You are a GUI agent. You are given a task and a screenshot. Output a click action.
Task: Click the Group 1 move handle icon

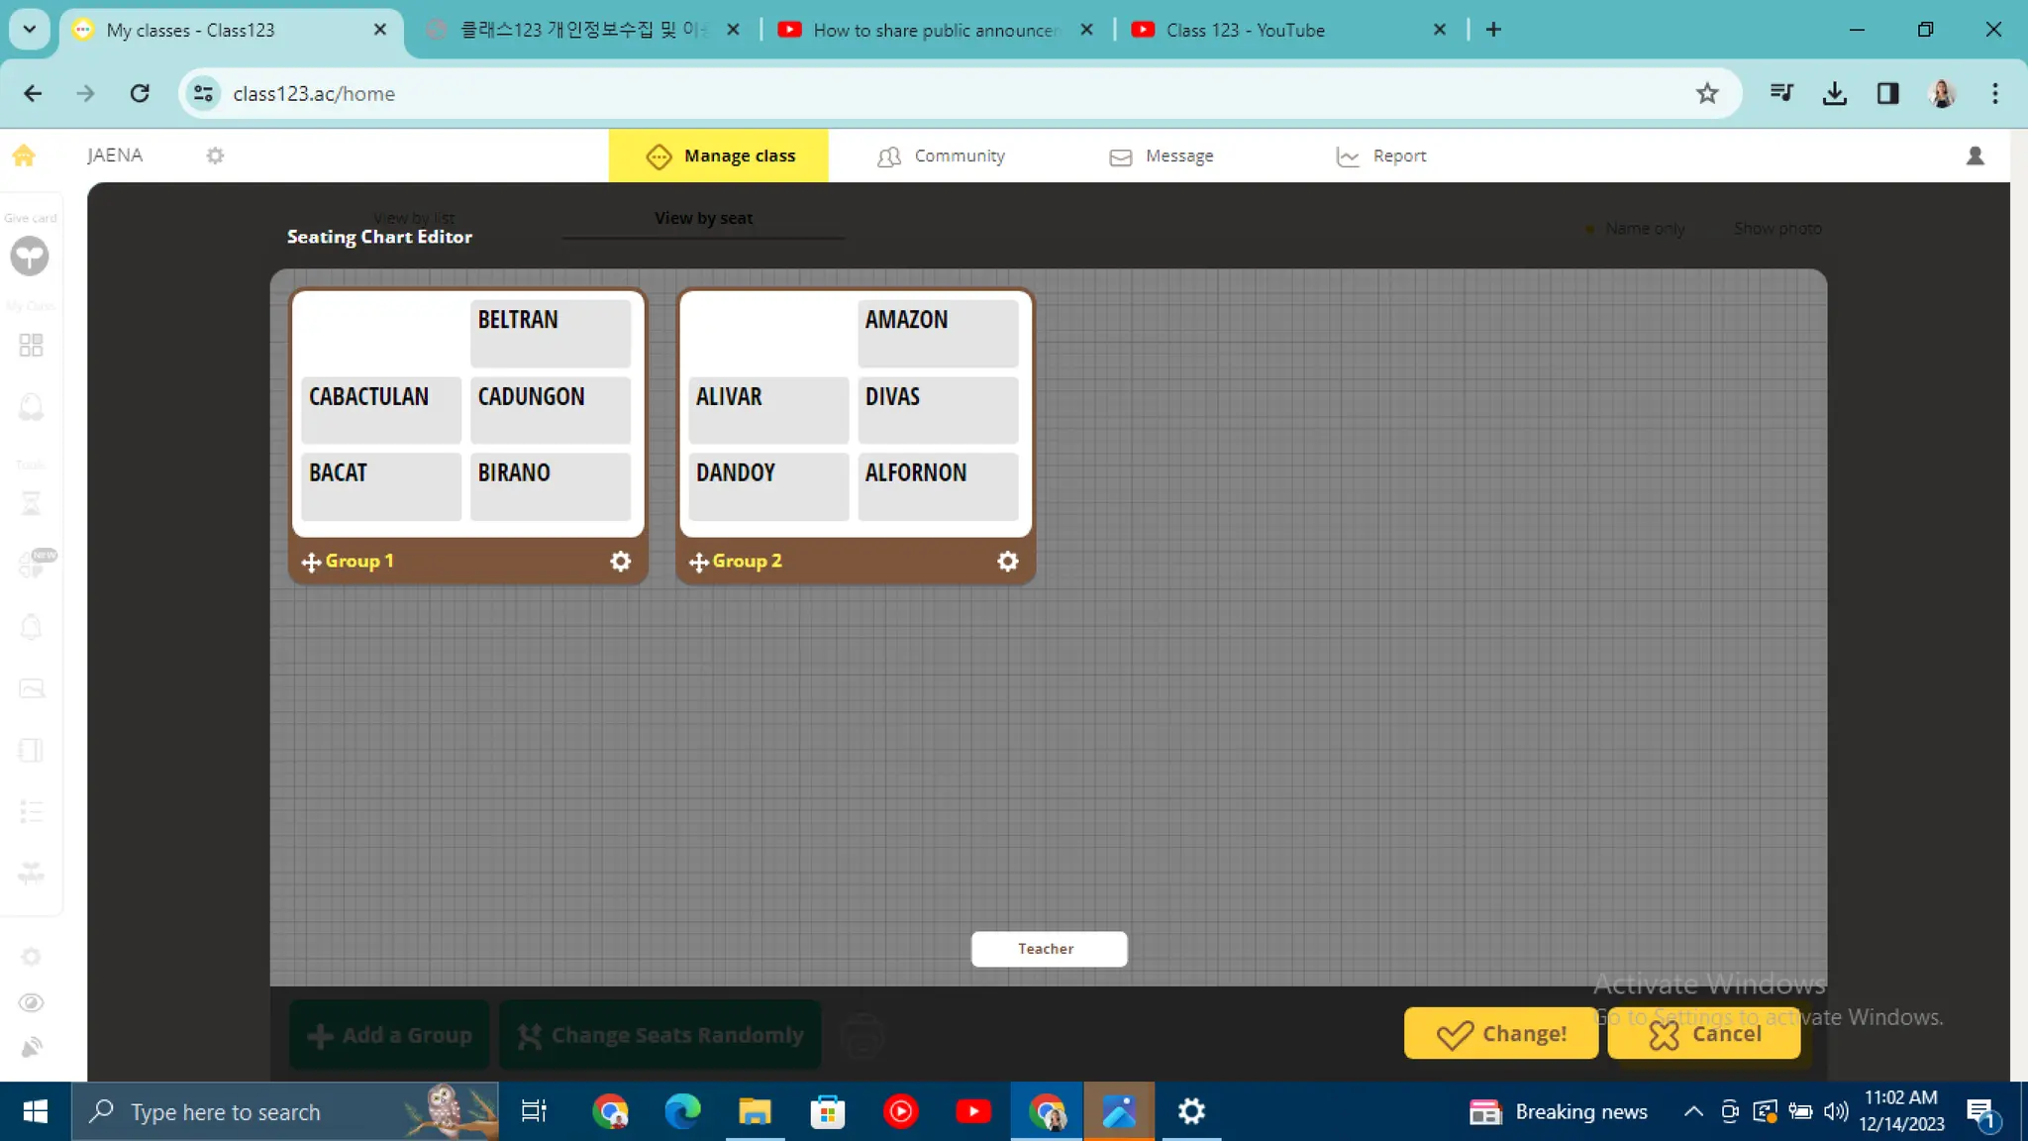[x=311, y=563]
